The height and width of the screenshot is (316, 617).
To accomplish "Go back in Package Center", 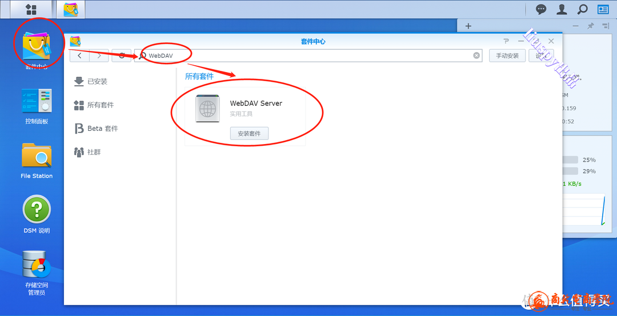I will (x=79, y=55).
